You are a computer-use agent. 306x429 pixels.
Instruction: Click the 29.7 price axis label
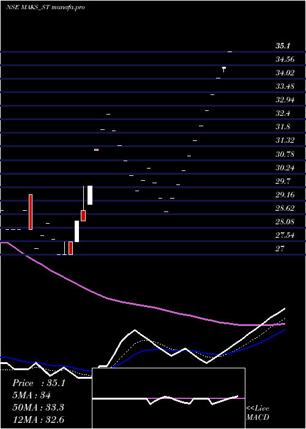point(283,181)
